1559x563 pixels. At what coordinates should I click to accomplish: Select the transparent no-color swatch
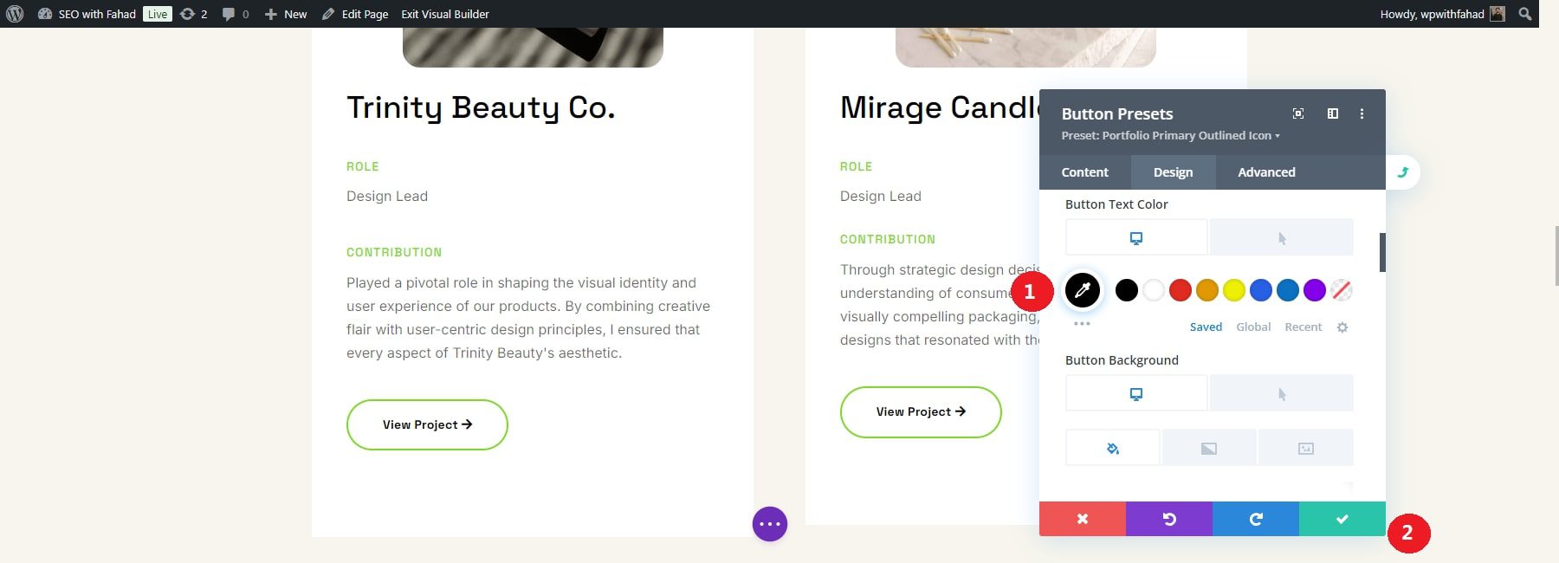click(x=1341, y=290)
